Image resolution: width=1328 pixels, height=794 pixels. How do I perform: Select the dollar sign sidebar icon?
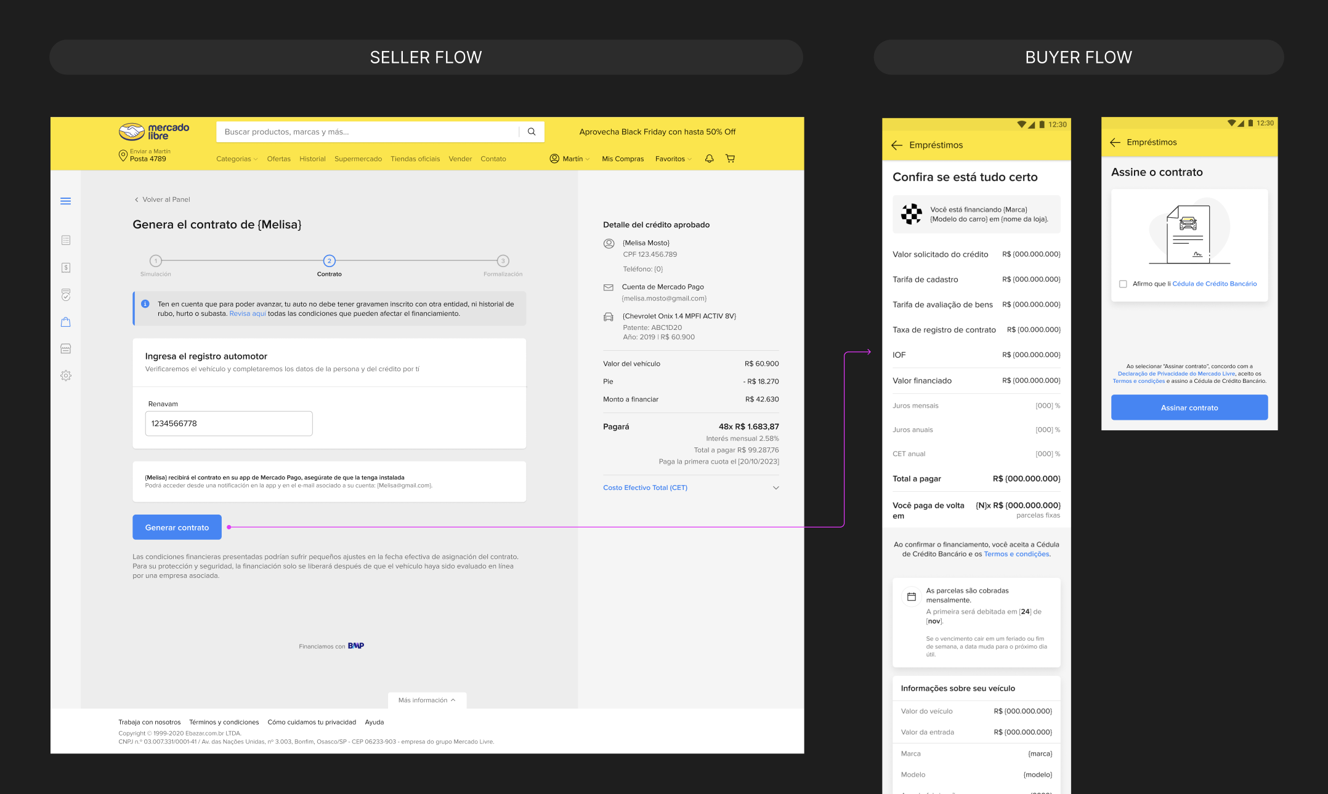(x=66, y=268)
